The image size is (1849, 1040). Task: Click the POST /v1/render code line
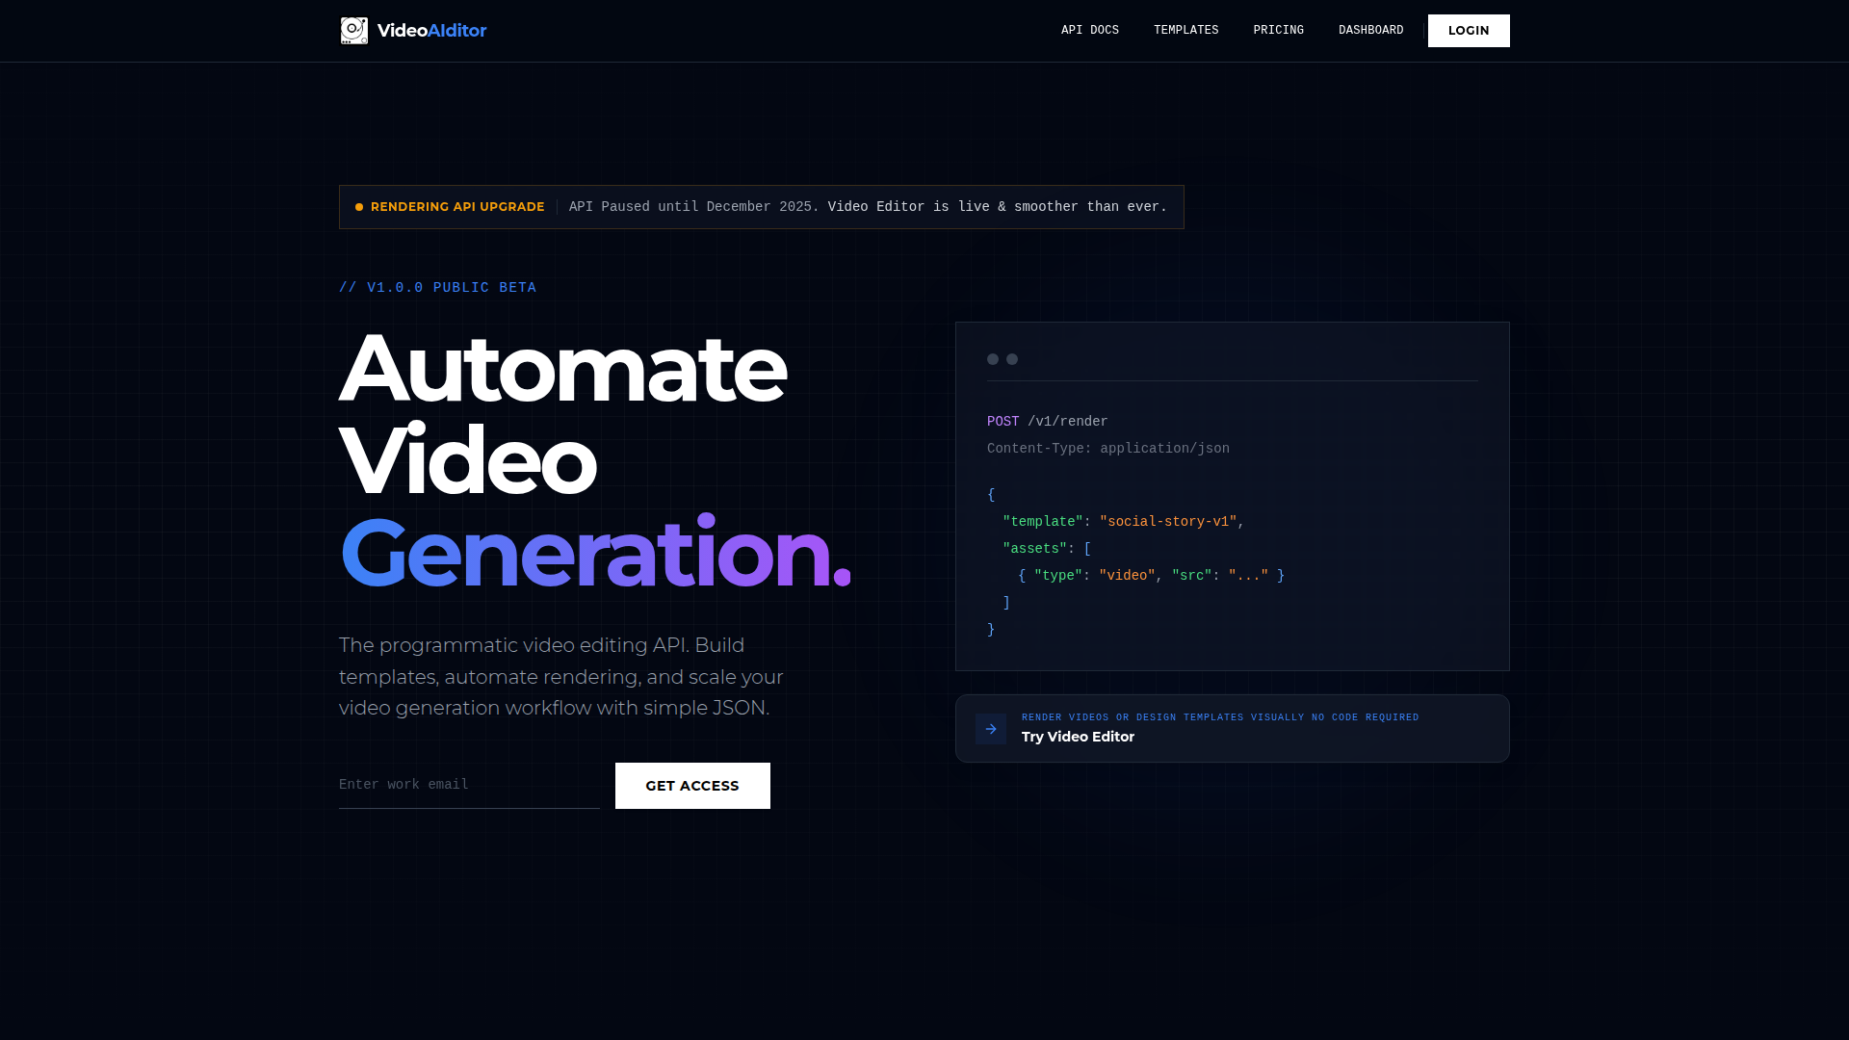pyautogui.click(x=1047, y=422)
